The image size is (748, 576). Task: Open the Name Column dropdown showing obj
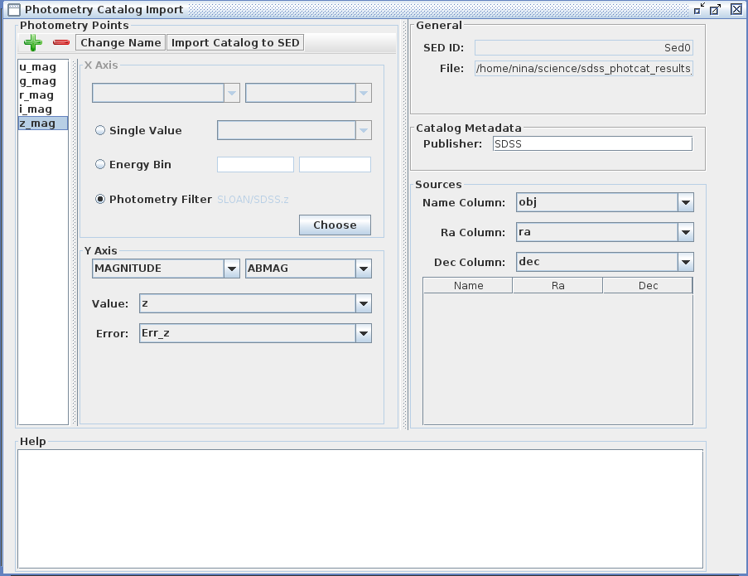click(605, 202)
